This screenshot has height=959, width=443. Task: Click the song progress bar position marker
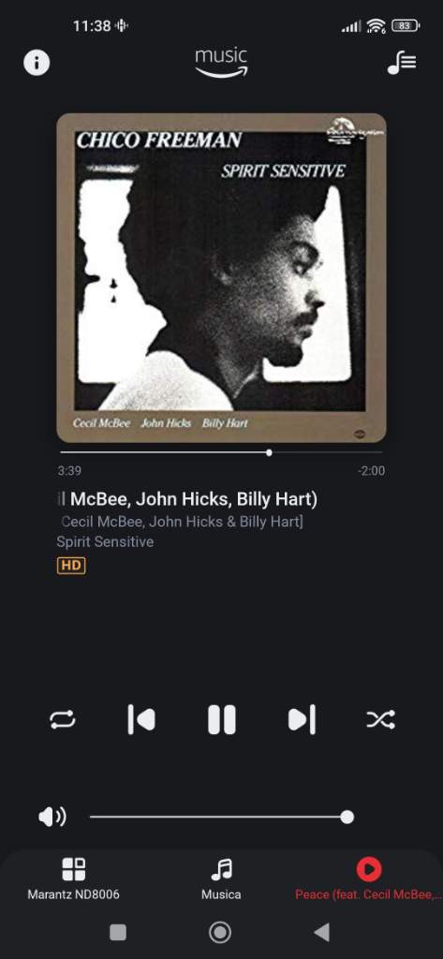click(269, 452)
